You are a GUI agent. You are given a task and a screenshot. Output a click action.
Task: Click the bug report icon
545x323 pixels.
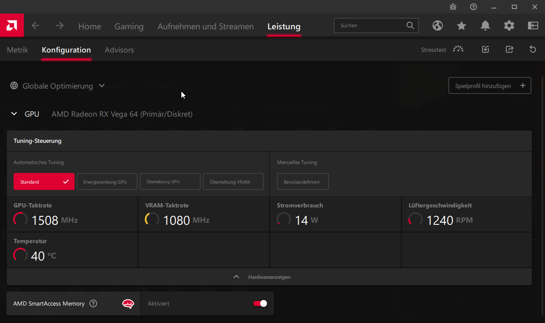[x=453, y=7]
